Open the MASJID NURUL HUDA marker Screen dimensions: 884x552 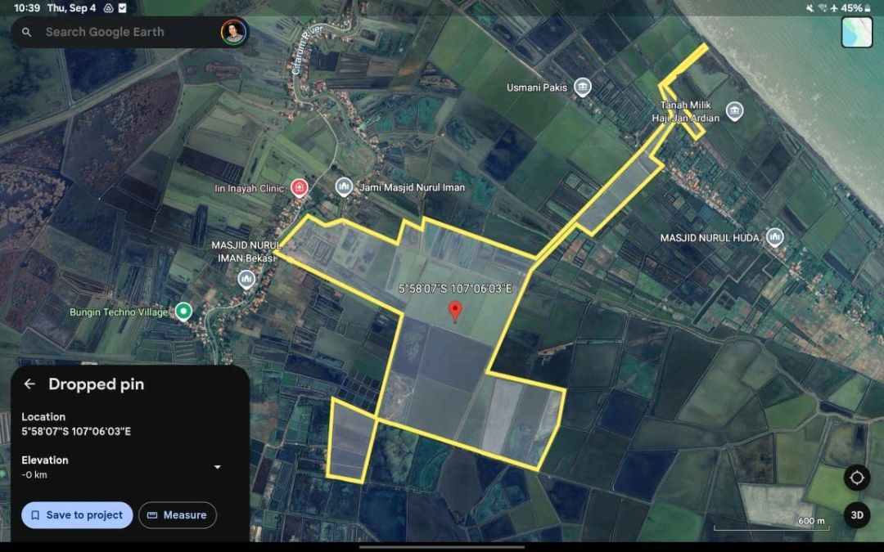pyautogui.click(x=774, y=238)
